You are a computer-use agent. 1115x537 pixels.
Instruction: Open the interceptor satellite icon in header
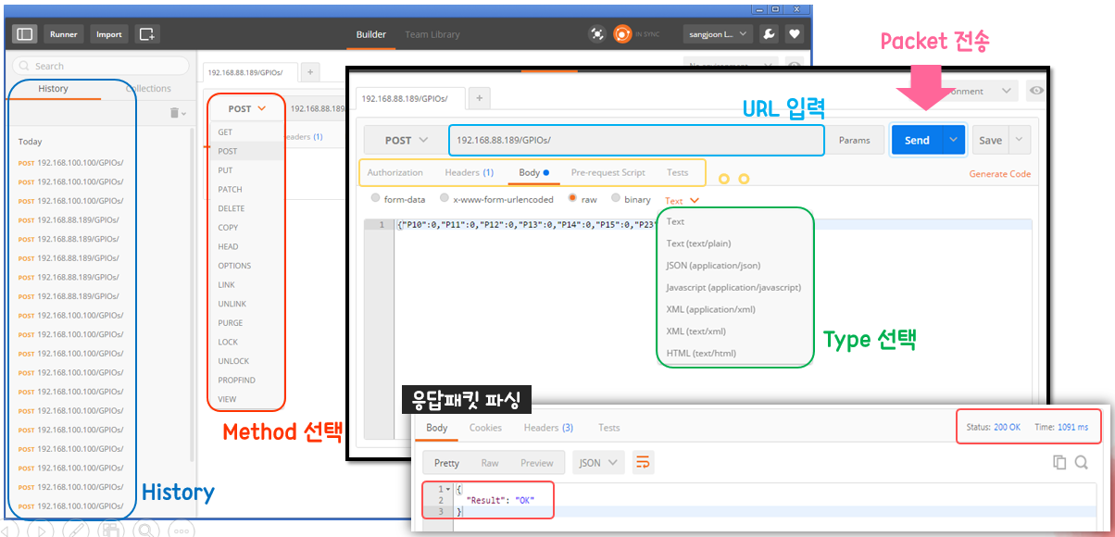click(x=597, y=34)
